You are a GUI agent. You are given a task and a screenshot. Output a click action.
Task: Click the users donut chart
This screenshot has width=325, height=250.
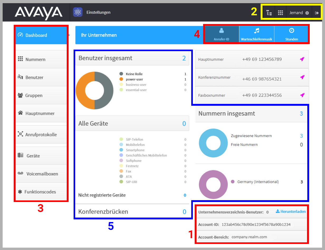point(94,90)
